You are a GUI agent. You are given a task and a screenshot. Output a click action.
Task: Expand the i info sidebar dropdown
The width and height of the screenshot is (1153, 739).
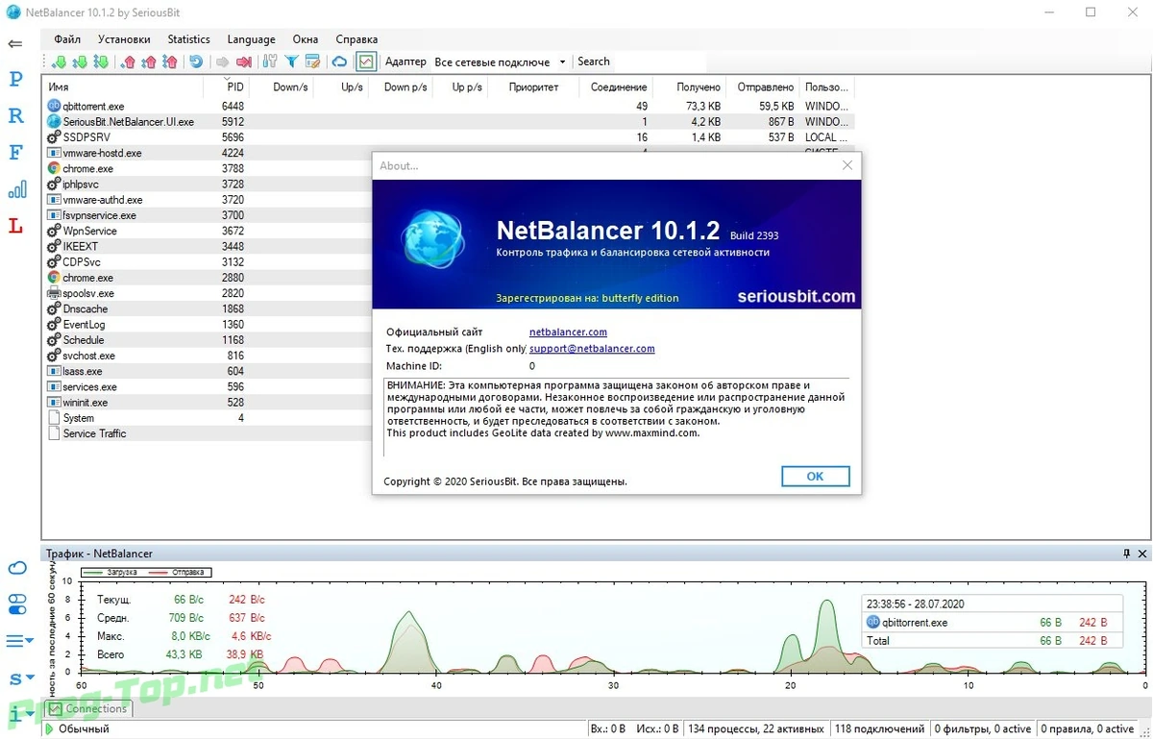pos(19,715)
